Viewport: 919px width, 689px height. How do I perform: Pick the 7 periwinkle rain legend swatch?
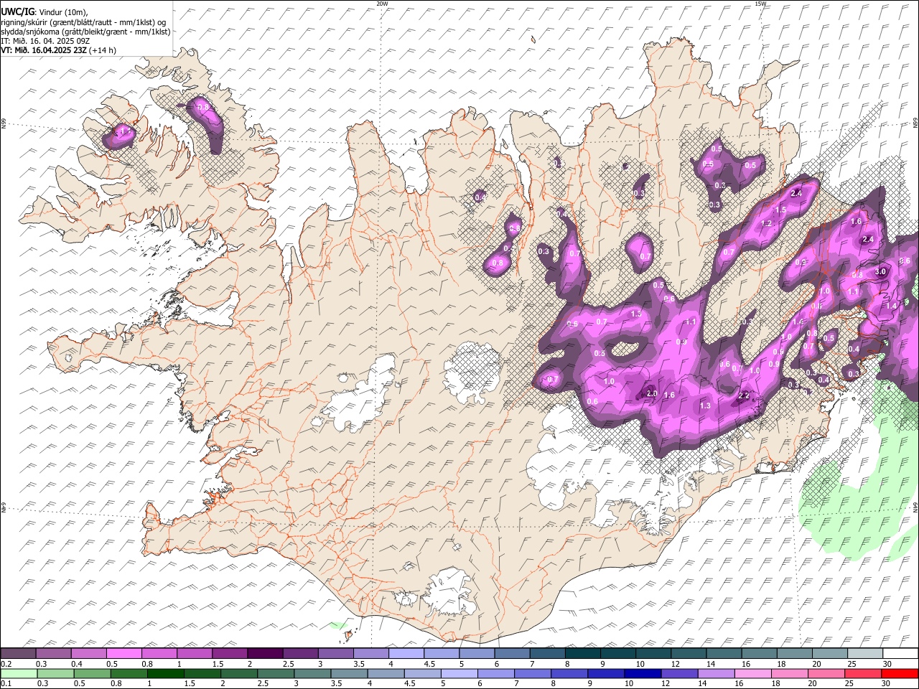(533, 673)
